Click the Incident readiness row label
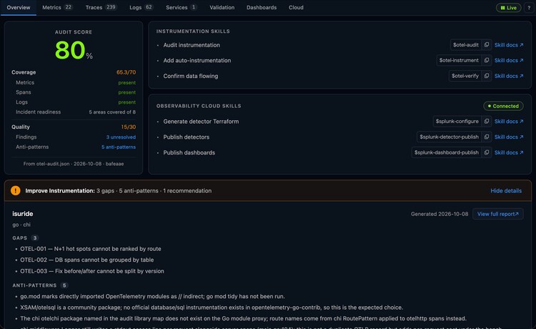 click(x=39, y=112)
